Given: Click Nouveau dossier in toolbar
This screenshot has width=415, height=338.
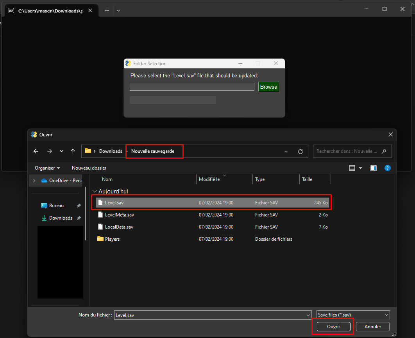Looking at the screenshot, I should (x=89, y=168).
